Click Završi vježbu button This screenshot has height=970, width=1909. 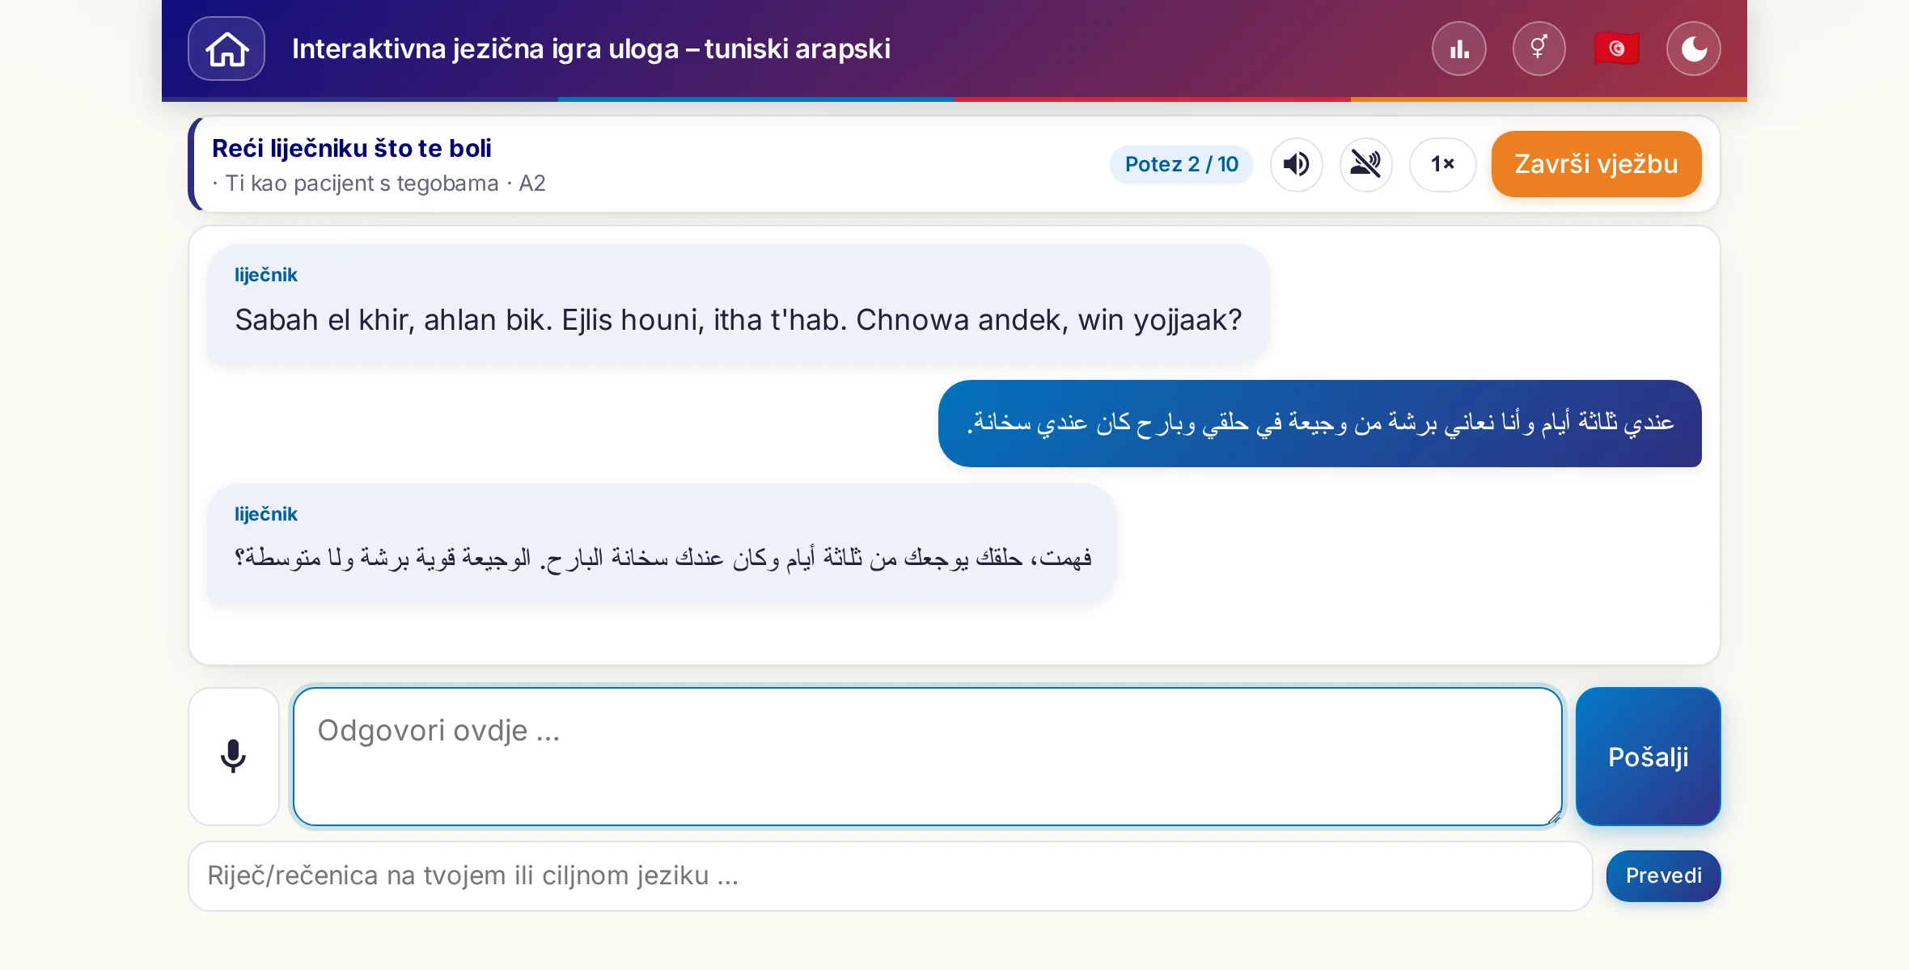[1596, 164]
